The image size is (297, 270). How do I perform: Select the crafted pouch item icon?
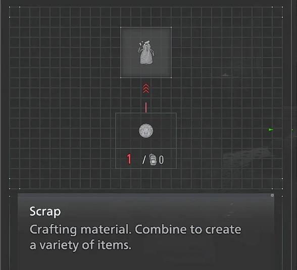(x=145, y=52)
